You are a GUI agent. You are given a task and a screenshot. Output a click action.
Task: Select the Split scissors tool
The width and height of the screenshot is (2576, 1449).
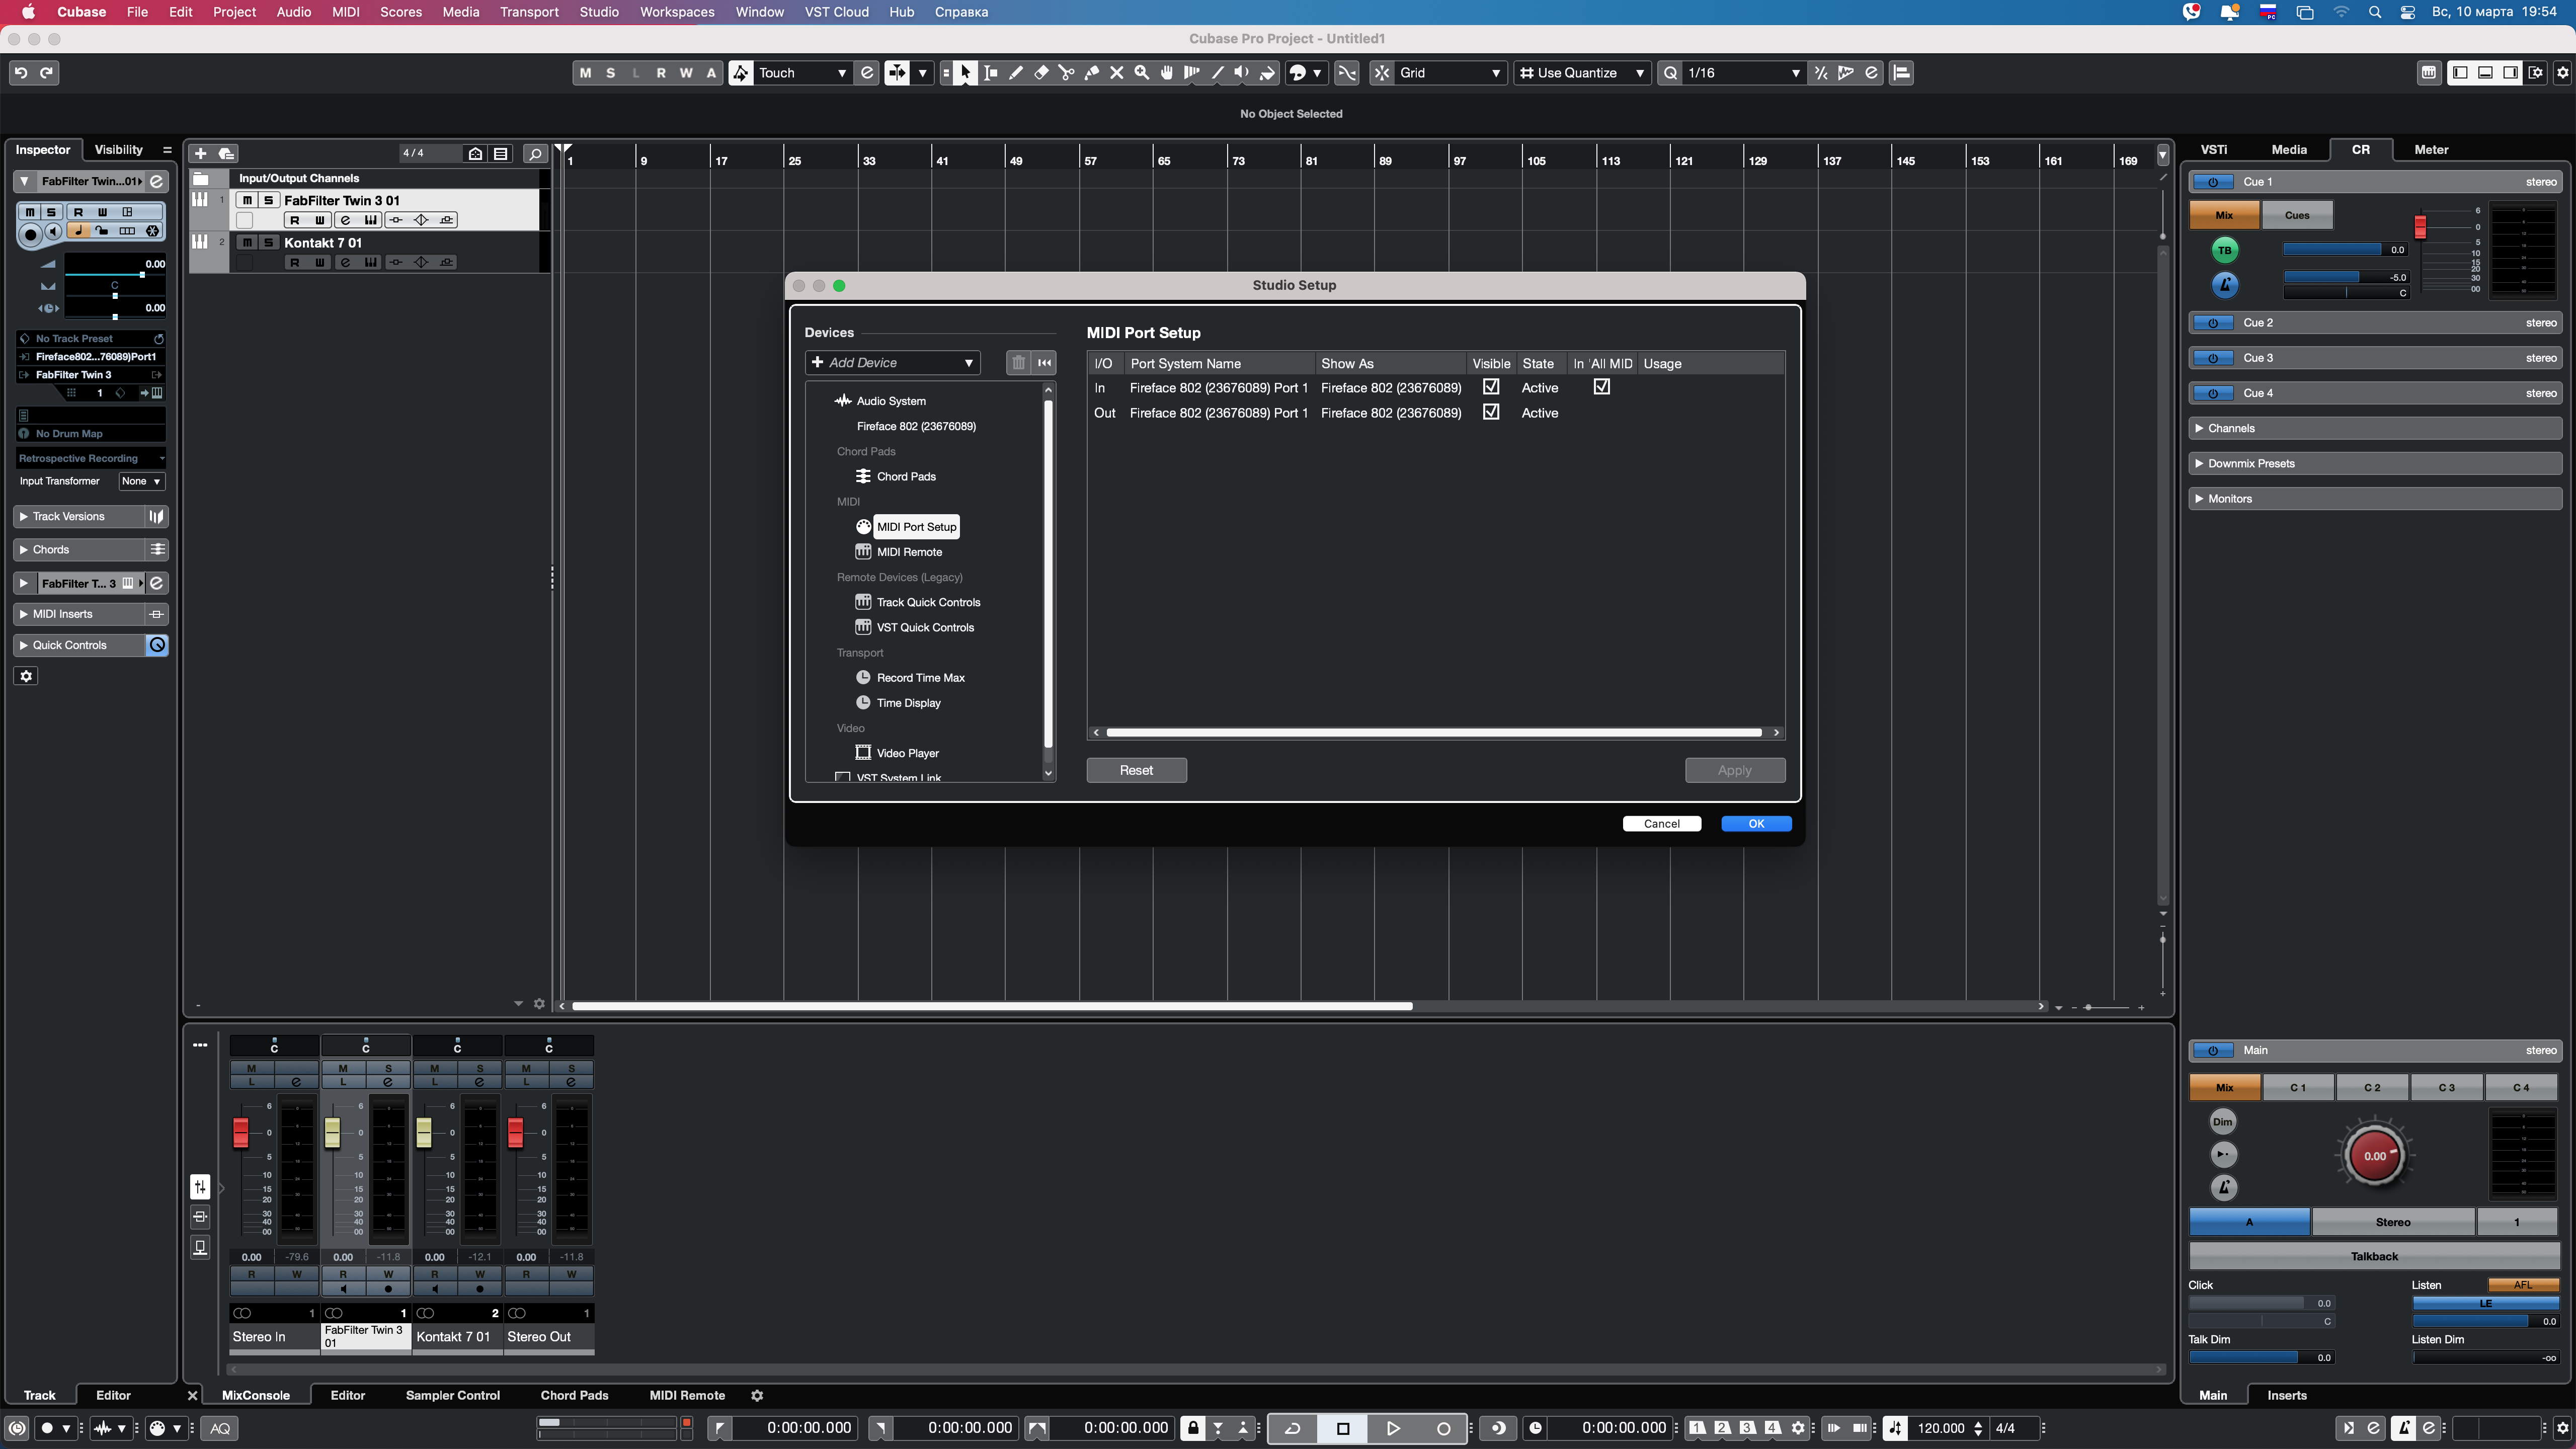pos(1066,73)
